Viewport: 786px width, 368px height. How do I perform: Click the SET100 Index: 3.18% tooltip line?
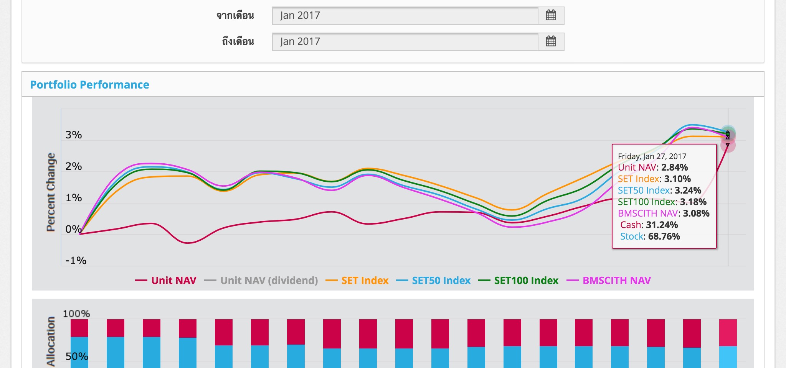[662, 202]
